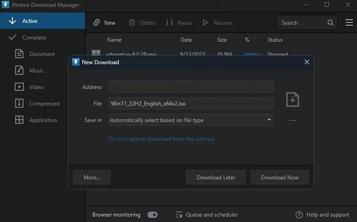Click the Help question mark icon
Image resolution: width=357 pixels, height=222 pixels.
point(299,215)
